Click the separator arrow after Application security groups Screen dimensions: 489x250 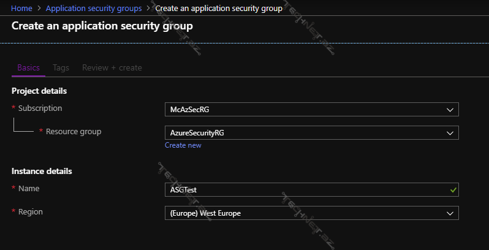pos(148,9)
